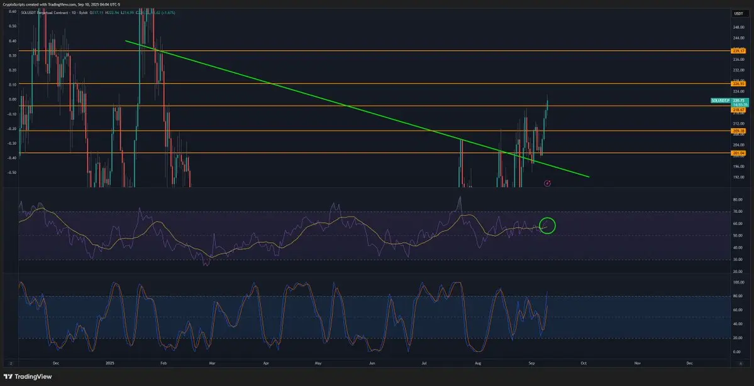This screenshot has height=386, width=754.
Task: Click the 'Oct' label on the time axis
Action: [584, 363]
